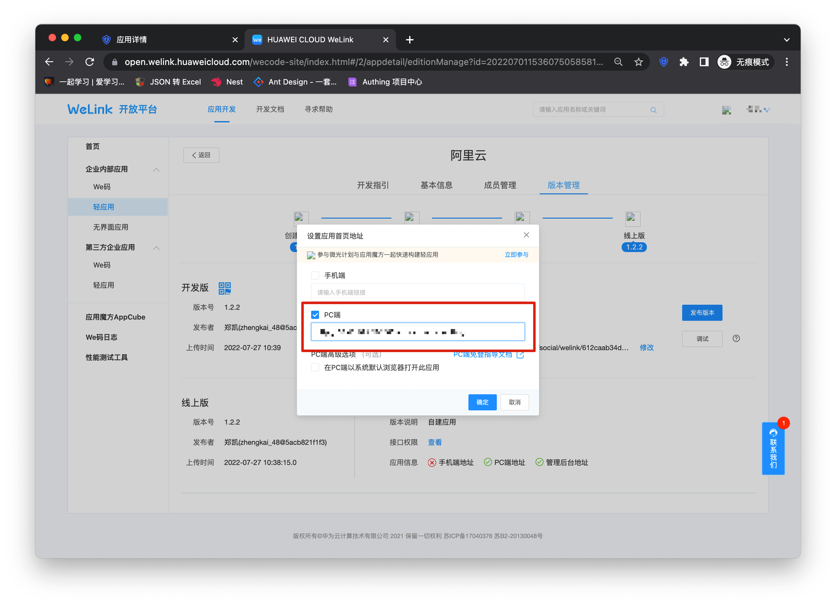Click the QR code icon beside 开发版
The height and width of the screenshot is (605, 836).
click(224, 288)
